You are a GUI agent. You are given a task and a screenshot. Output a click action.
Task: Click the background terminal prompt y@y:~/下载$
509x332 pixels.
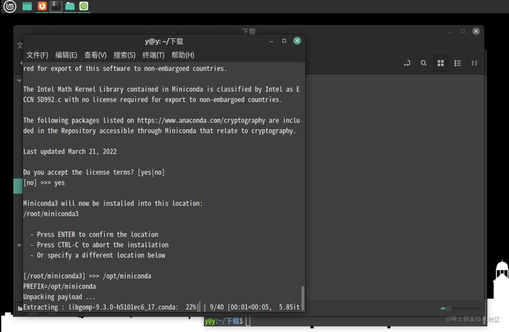coord(224,321)
